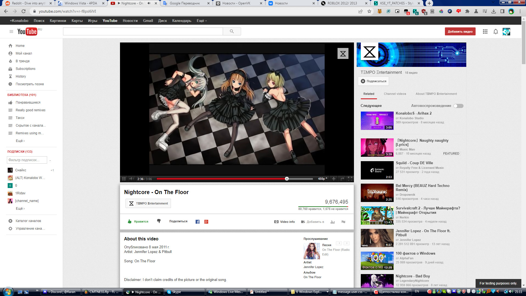The width and height of the screenshot is (526, 296).
Task: Open YouTube apps grid icon
Action: tap(485, 32)
